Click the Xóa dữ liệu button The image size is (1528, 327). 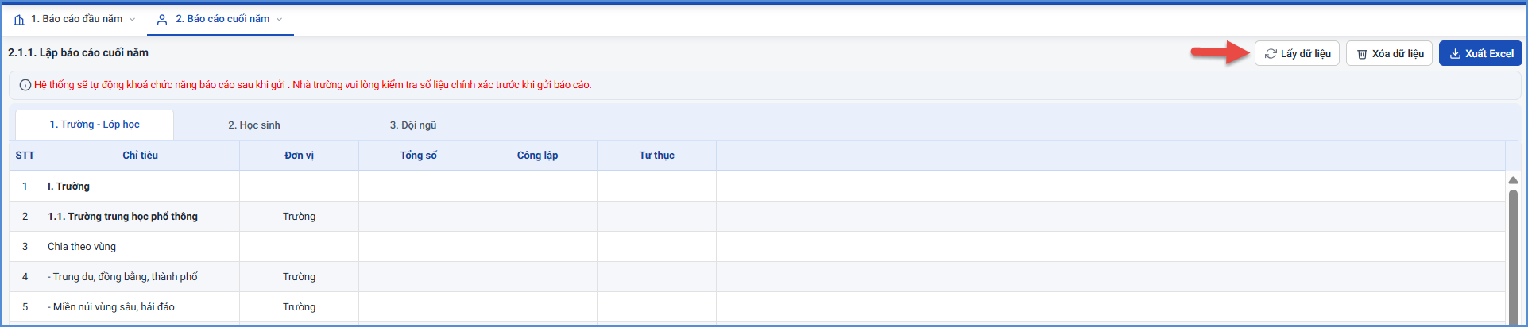point(1389,53)
